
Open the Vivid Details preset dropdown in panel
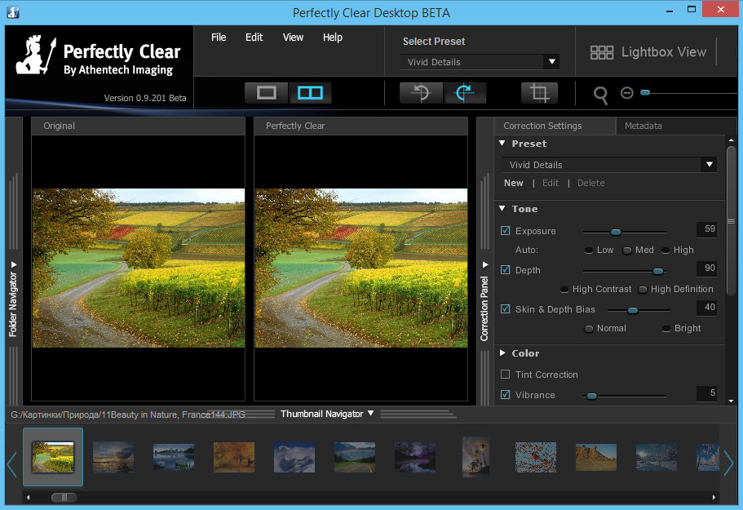(x=609, y=165)
